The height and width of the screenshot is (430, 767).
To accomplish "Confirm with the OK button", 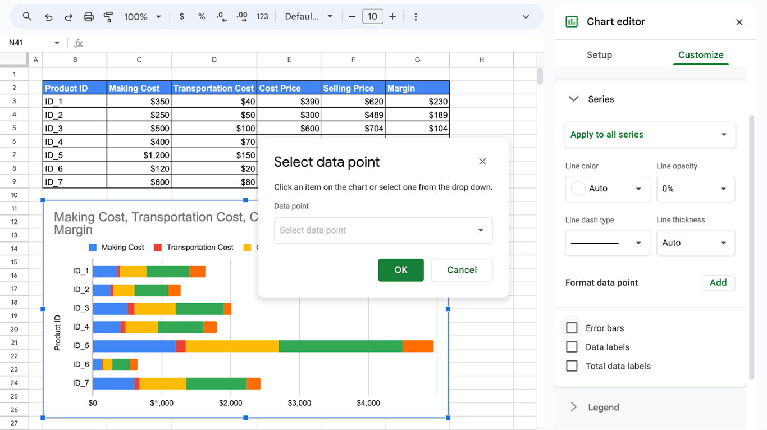I will [x=401, y=270].
